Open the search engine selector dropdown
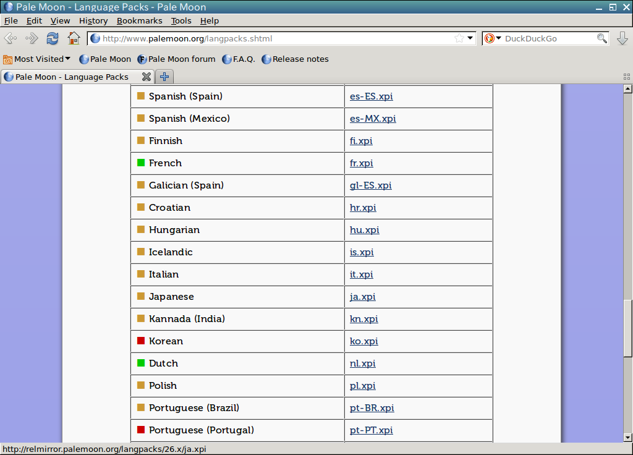 click(499, 38)
